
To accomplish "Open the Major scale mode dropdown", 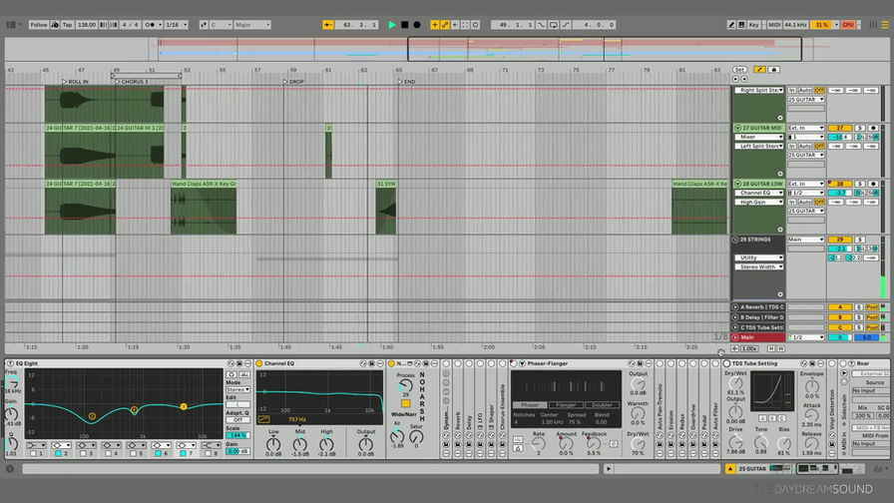I will pos(252,25).
